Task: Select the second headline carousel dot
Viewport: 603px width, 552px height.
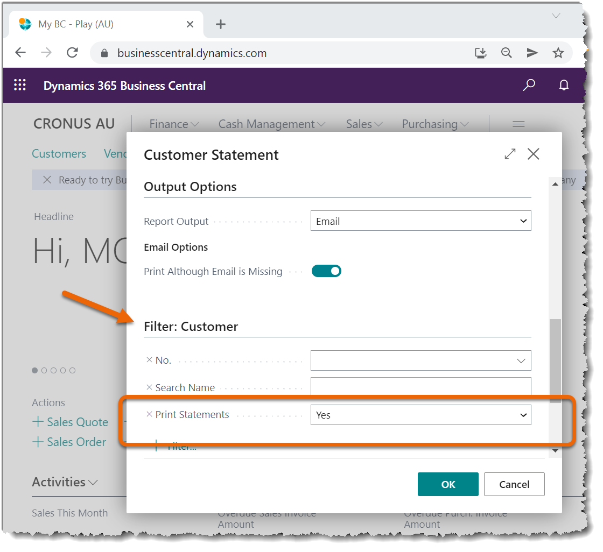Action: pos(44,370)
